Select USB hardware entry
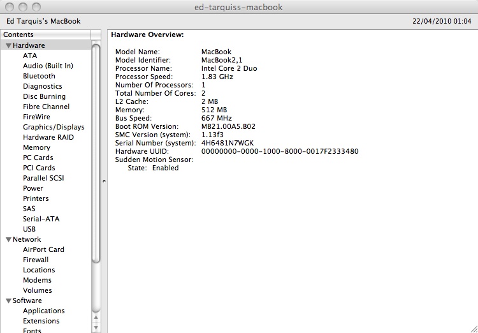The image size is (478, 333). tap(29, 229)
